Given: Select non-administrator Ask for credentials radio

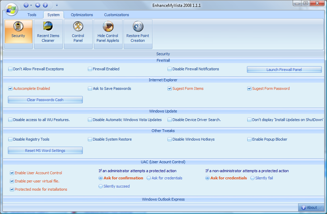Looking at the screenshot, I should tap(207, 178).
